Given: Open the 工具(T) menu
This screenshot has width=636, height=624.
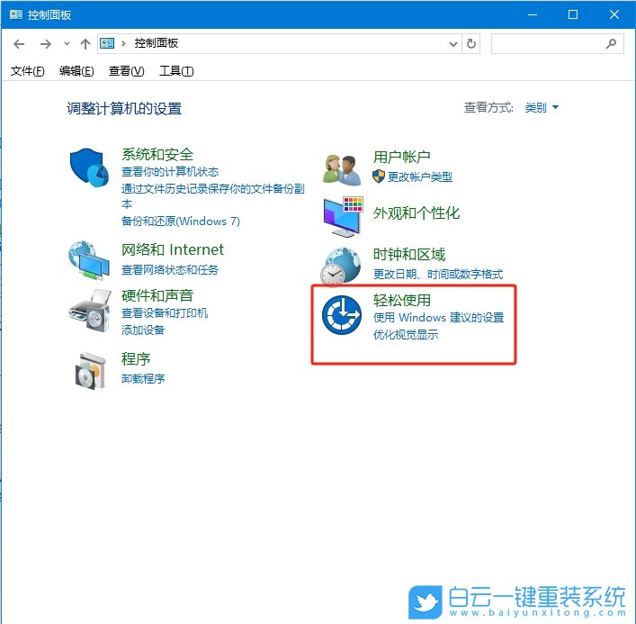Looking at the screenshot, I should 176,71.
